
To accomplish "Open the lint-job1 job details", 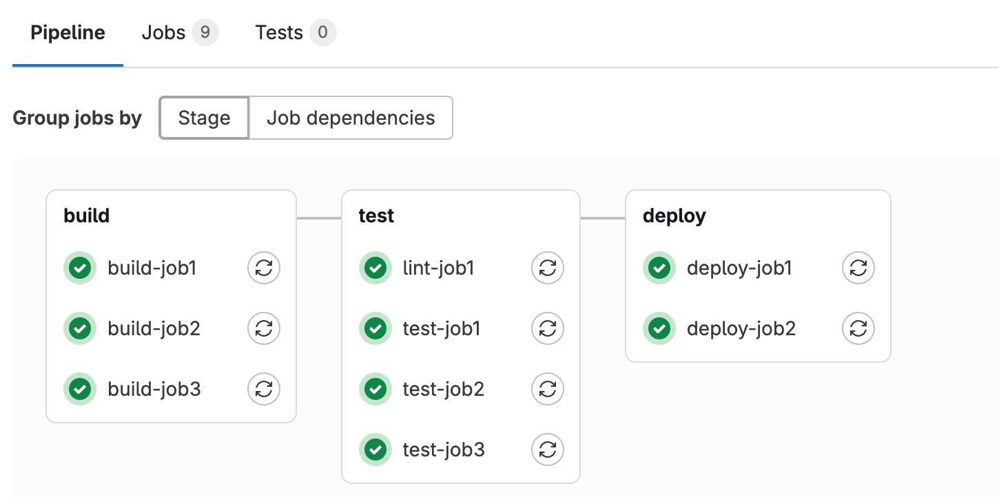I will [x=440, y=268].
